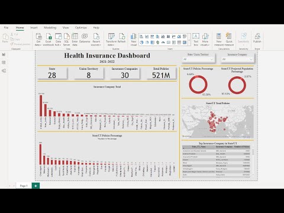Select the Home ribbon tab
Screen dimensions: 284x213
pyautogui.click(x=20, y=28)
